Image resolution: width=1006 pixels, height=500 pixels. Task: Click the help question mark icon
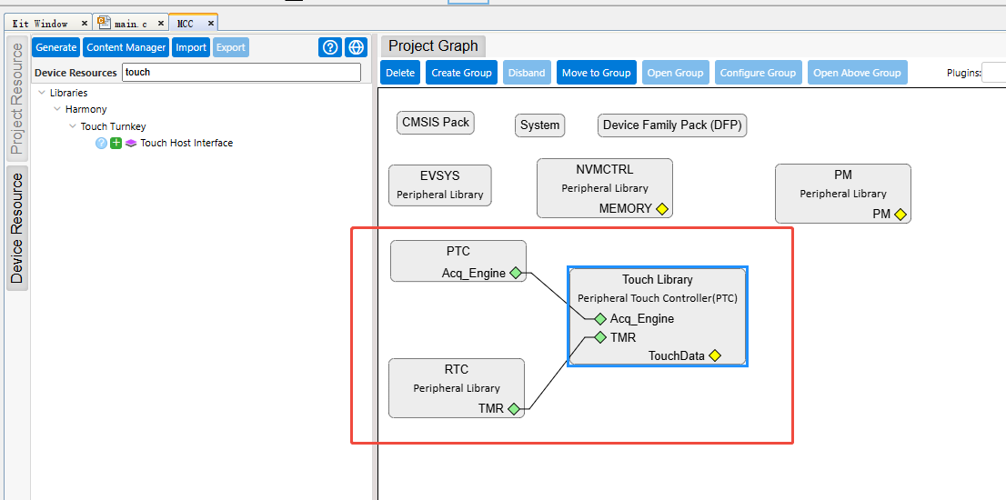[x=330, y=47]
